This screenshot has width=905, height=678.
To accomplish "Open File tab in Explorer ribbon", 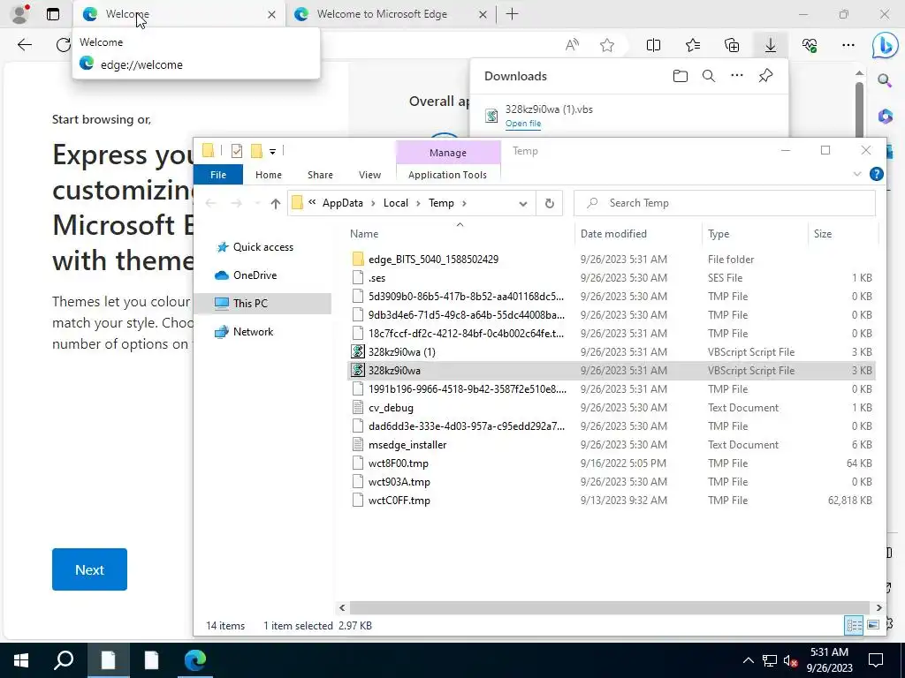I will (x=218, y=175).
